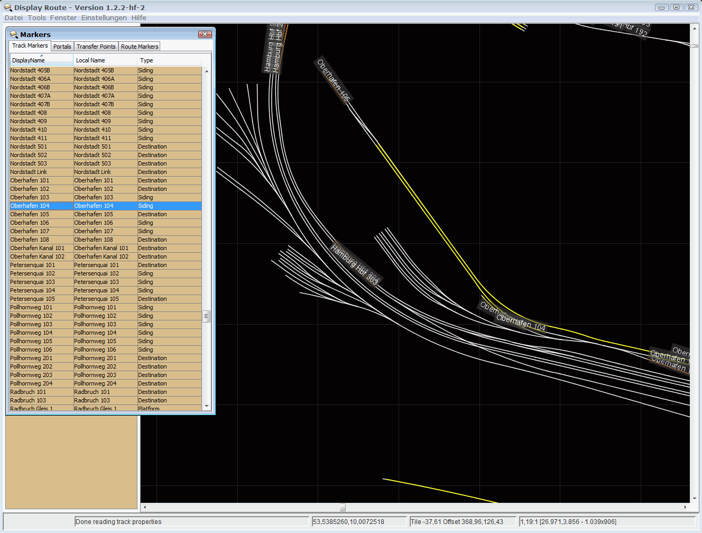Open the Tools menu

coord(36,17)
